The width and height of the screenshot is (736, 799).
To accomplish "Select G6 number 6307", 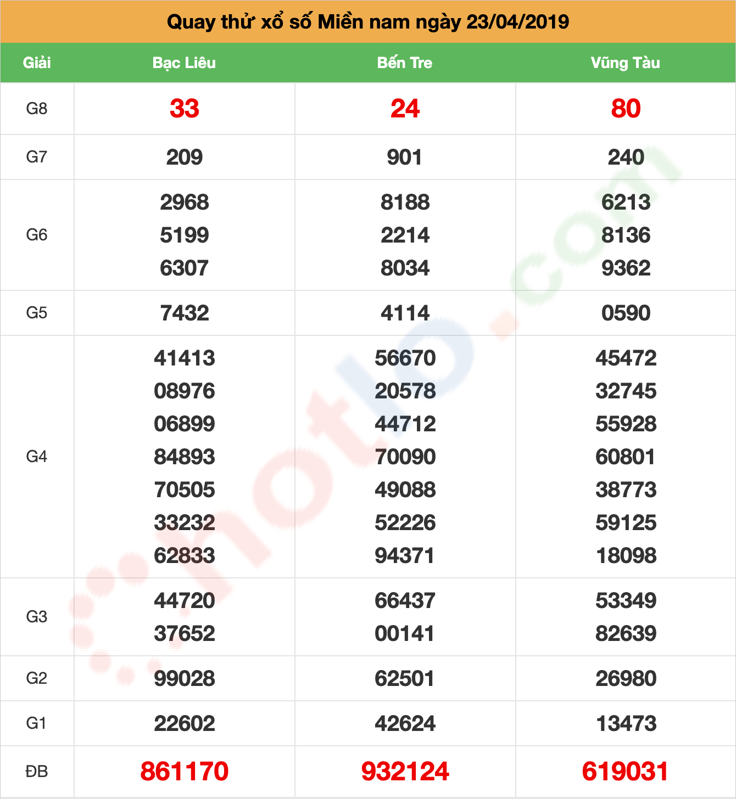I will coord(184,268).
